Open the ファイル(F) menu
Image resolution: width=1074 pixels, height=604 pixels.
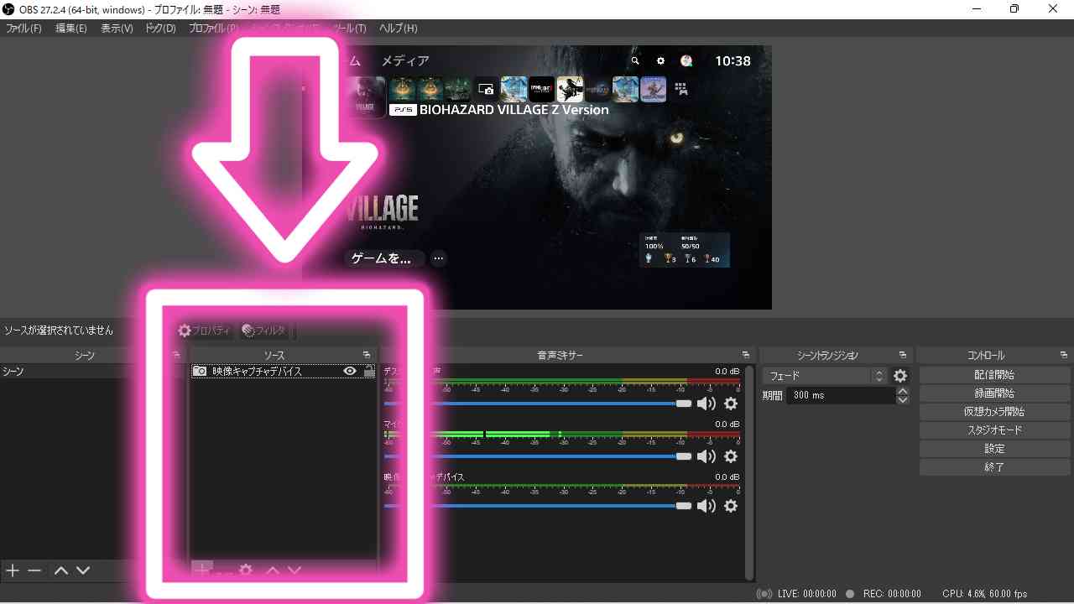point(23,28)
